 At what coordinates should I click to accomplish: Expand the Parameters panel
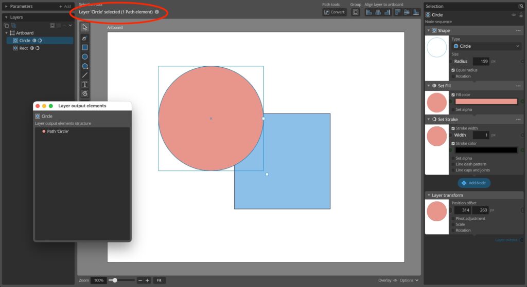6,6
